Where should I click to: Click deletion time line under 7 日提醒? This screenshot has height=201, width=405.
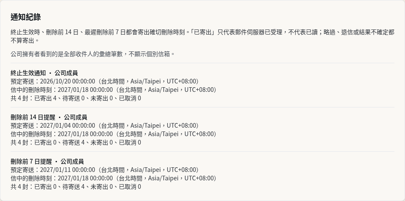tap(113, 178)
